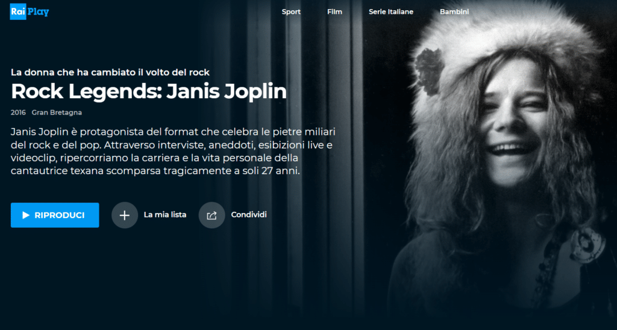Click the flower on the fur hat
The height and width of the screenshot is (330, 617).
pos(429,71)
